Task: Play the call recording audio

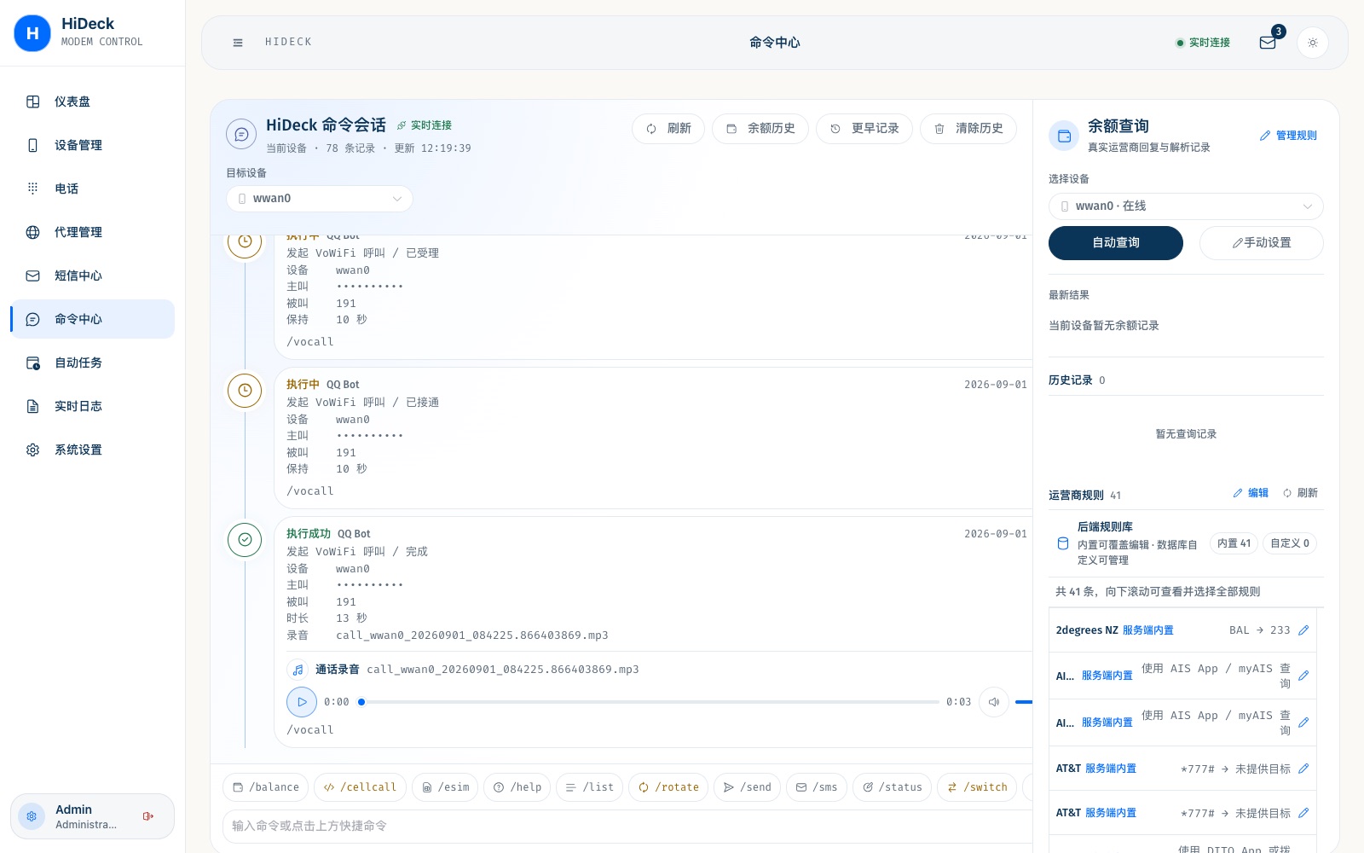Action: [x=302, y=702]
